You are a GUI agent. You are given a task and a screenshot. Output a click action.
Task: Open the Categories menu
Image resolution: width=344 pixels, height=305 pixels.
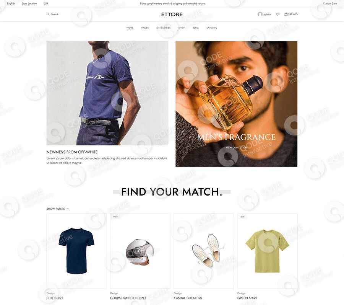(x=164, y=28)
